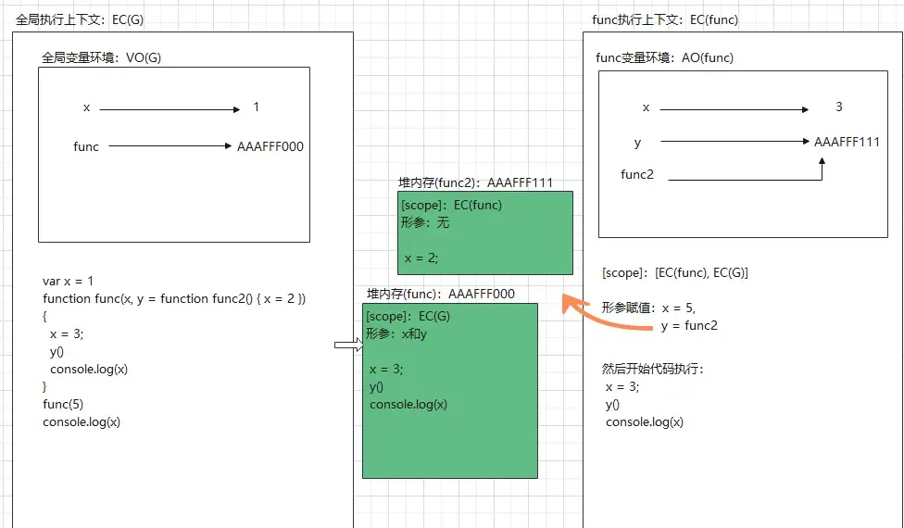Click the title 全局执行上下文：EC(G)

click(x=81, y=19)
